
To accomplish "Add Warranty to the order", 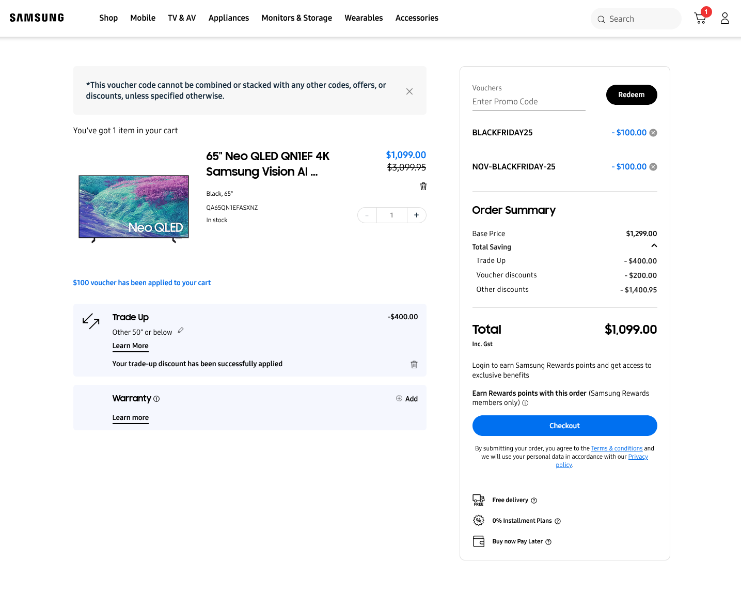I will pyautogui.click(x=407, y=399).
